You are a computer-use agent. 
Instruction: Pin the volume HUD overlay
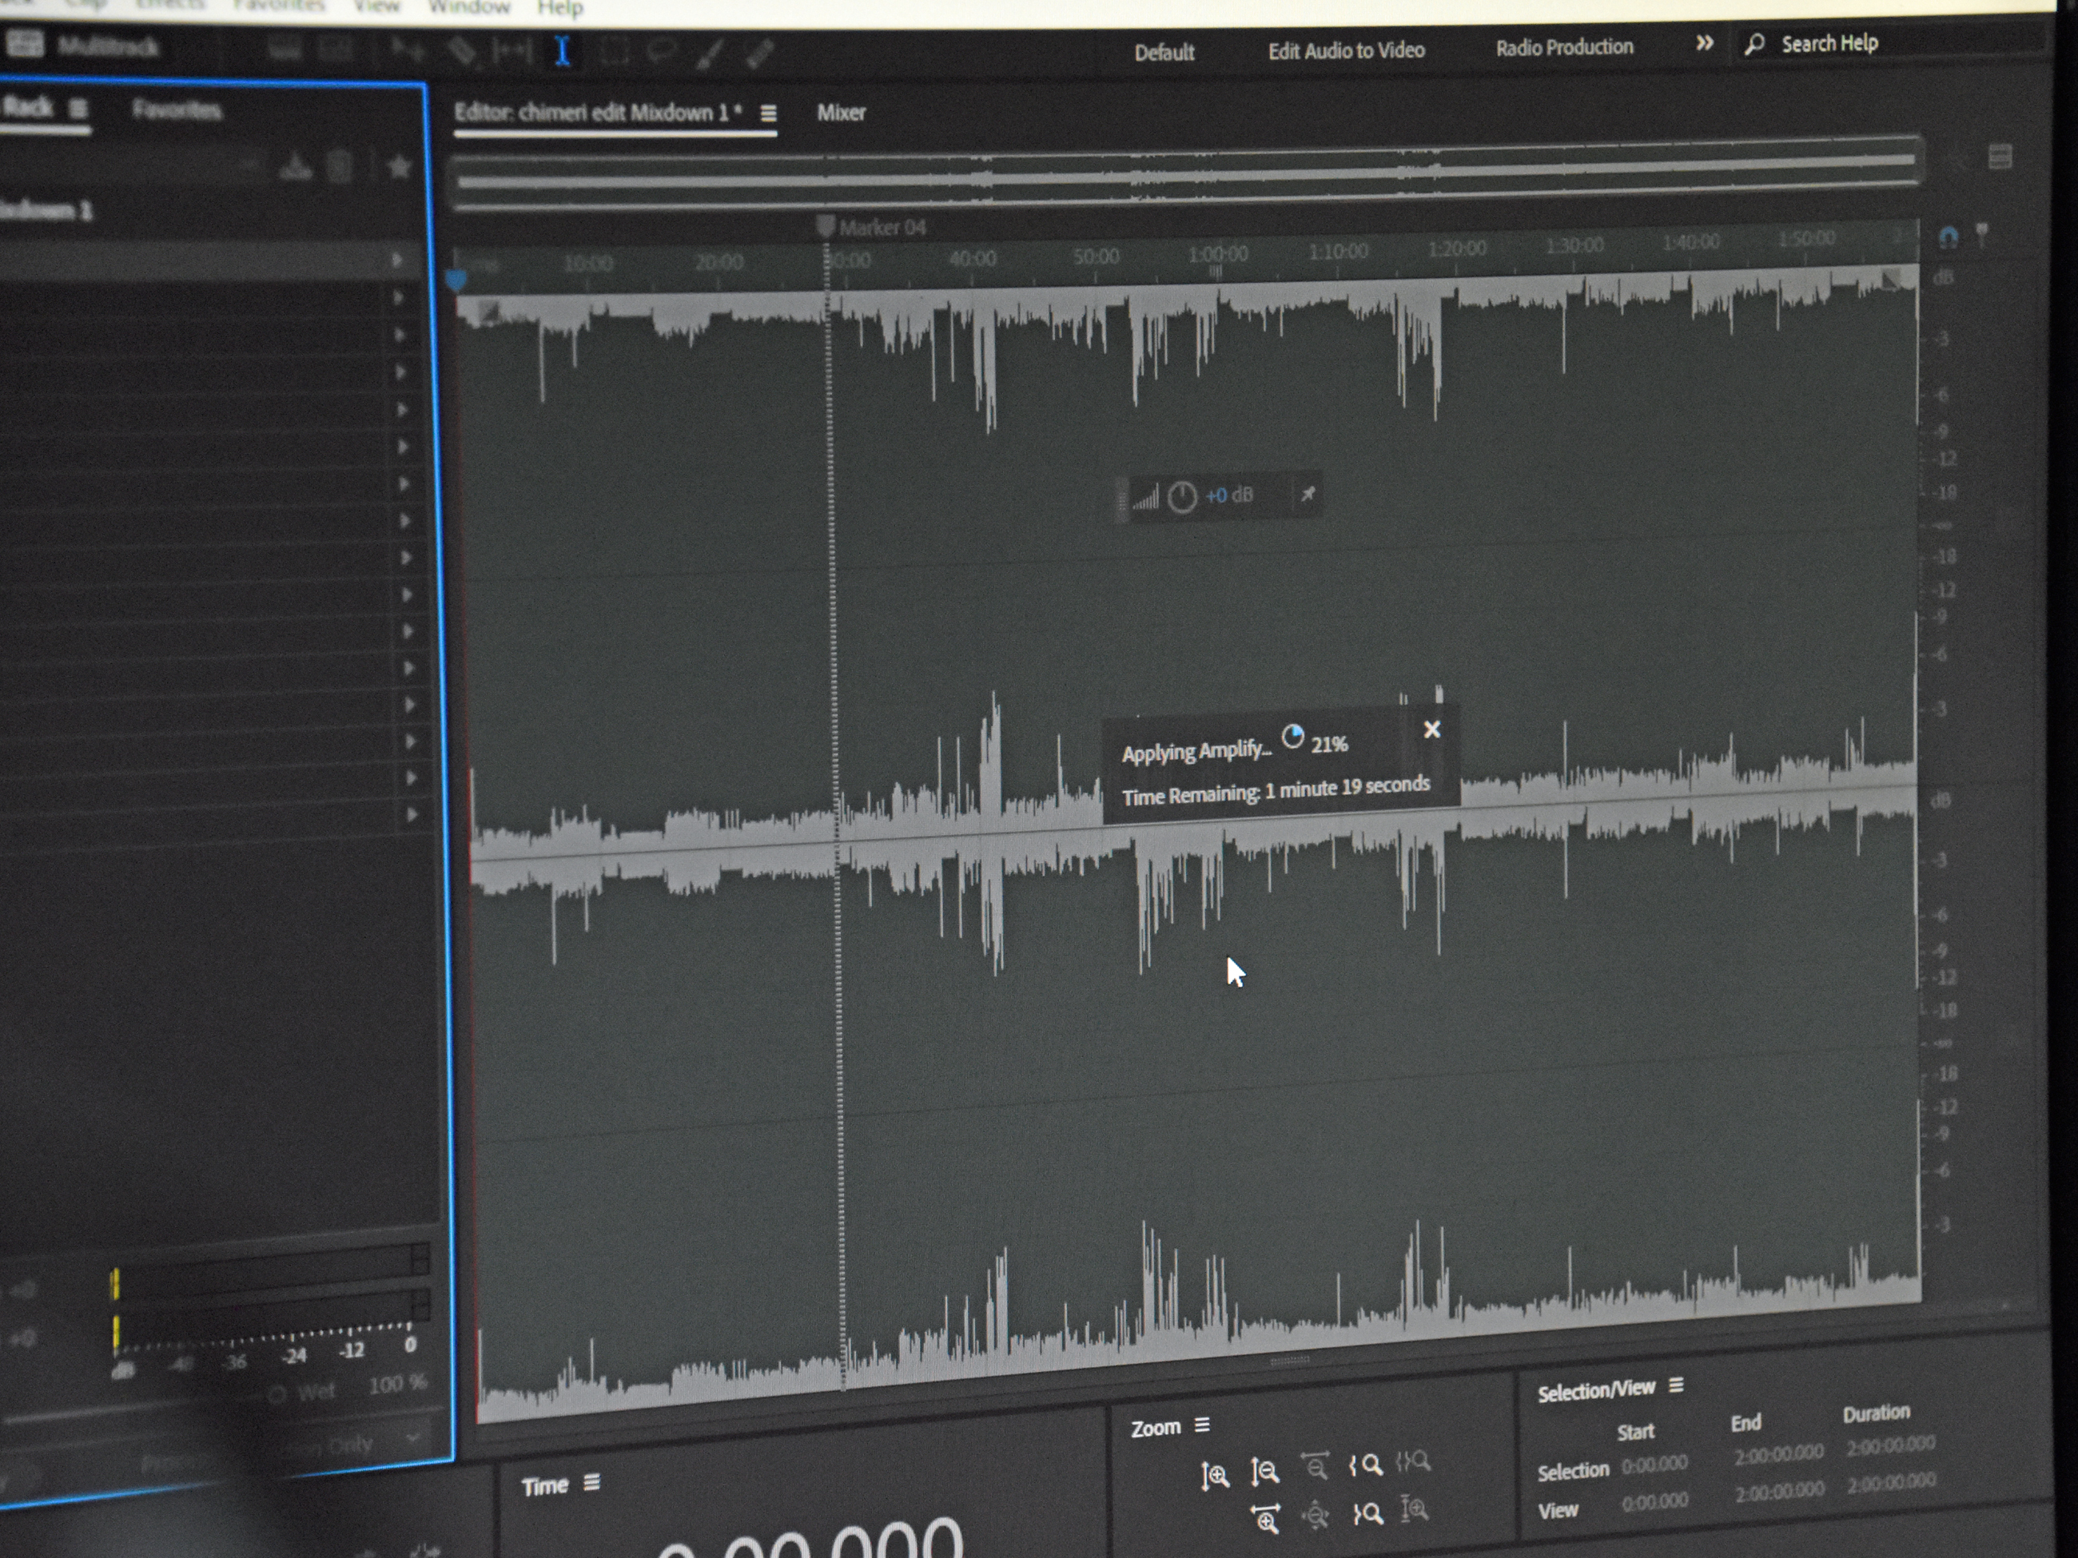coord(1307,494)
